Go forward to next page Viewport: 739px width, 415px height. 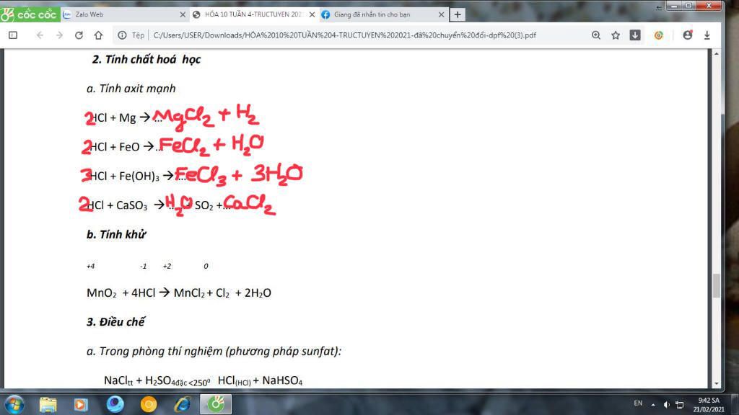pyautogui.click(x=59, y=35)
